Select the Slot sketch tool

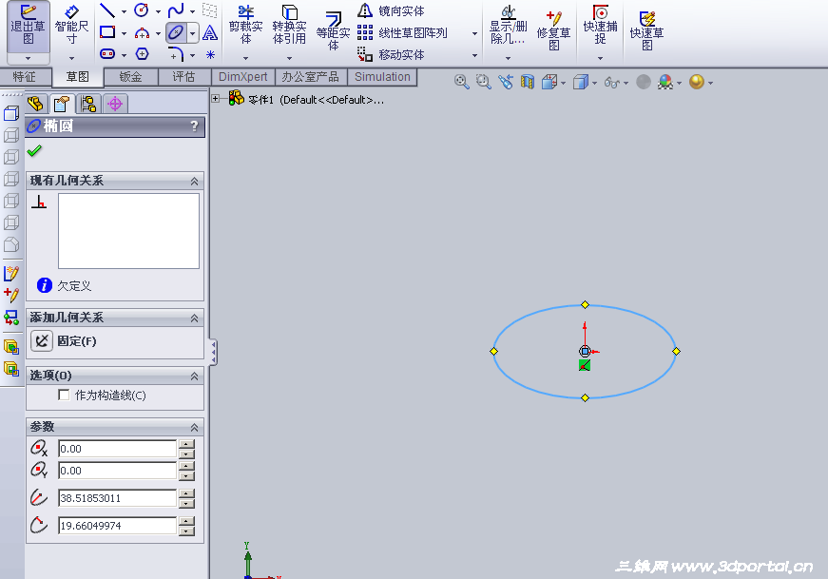tap(107, 54)
